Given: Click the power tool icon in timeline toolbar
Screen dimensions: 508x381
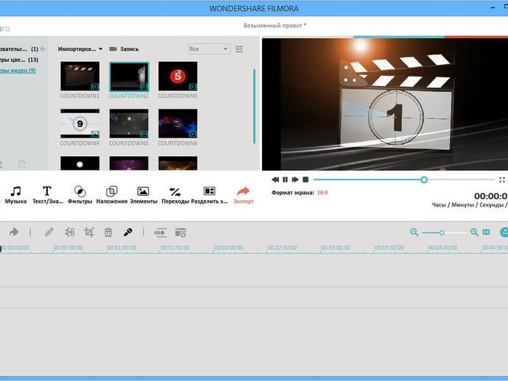Looking at the screenshot, I should (160, 232).
